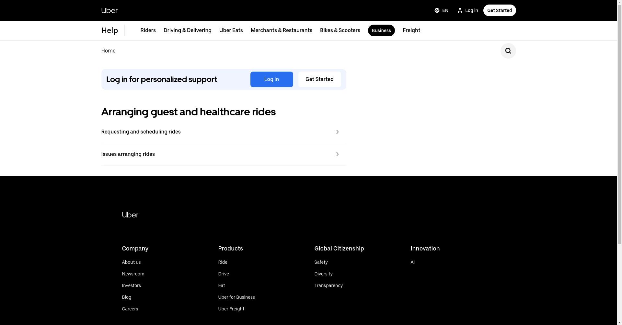Screen dimensions: 622x325
Task: Select the Business tab
Action: [381, 30]
